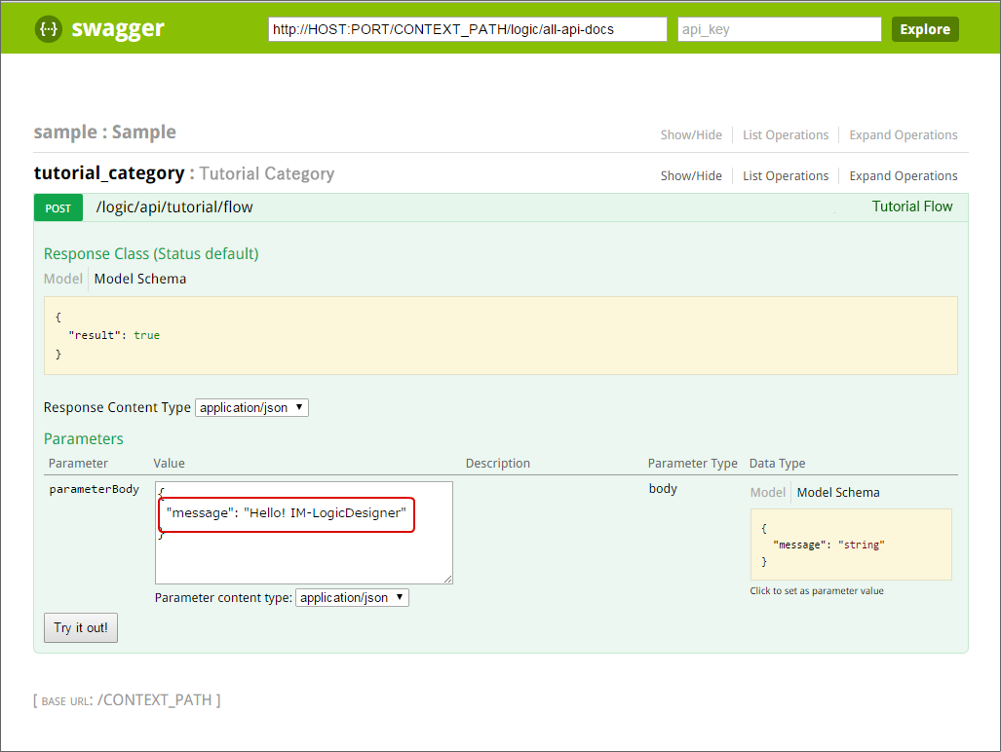Open Response Content Type dropdown
This screenshot has width=1001, height=752.
pos(251,407)
